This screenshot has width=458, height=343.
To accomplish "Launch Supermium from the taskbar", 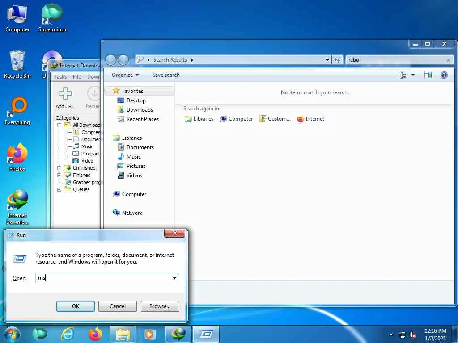I will coord(40,334).
